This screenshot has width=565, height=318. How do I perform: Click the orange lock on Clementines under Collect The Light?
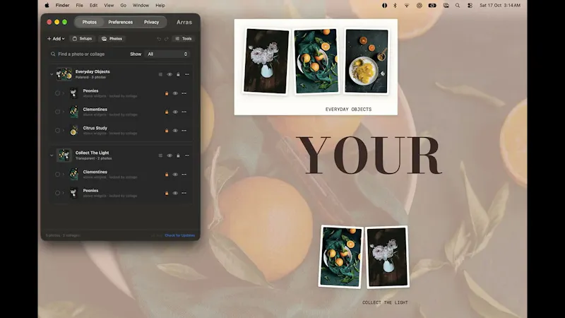(167, 175)
